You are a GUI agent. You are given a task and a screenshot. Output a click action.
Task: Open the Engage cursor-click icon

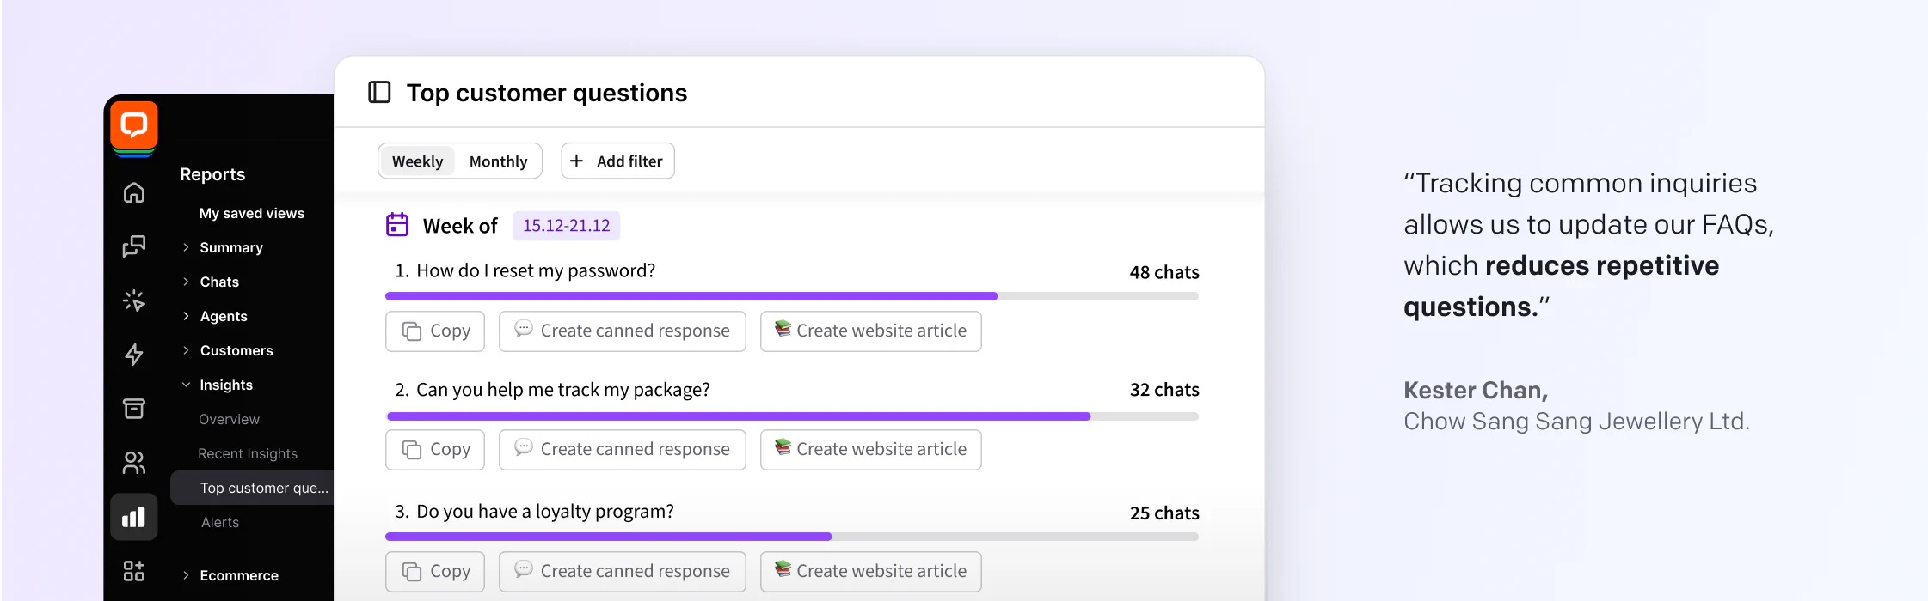click(x=134, y=300)
